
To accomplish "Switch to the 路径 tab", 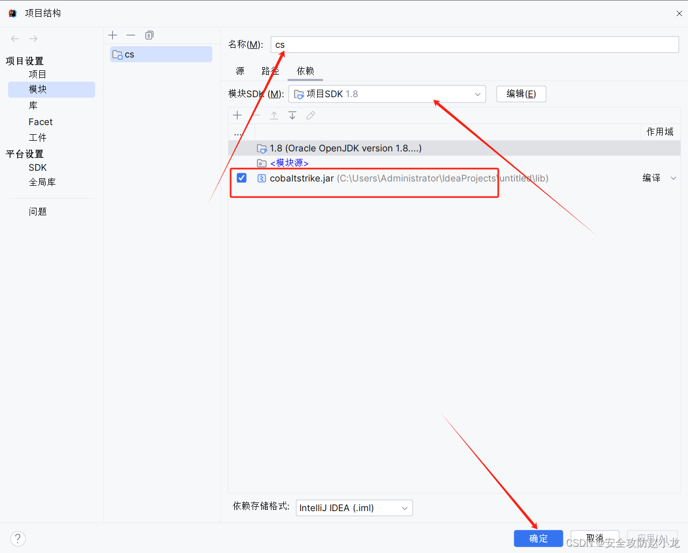I will 270,71.
